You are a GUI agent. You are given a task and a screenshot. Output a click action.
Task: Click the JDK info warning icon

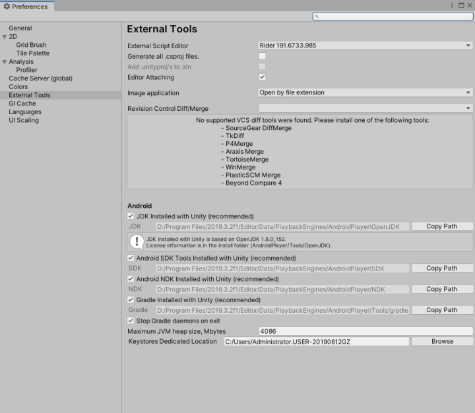pos(137,241)
